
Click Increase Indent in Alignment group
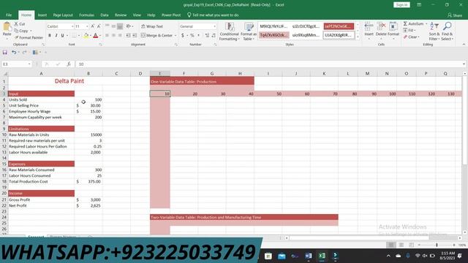(135, 36)
